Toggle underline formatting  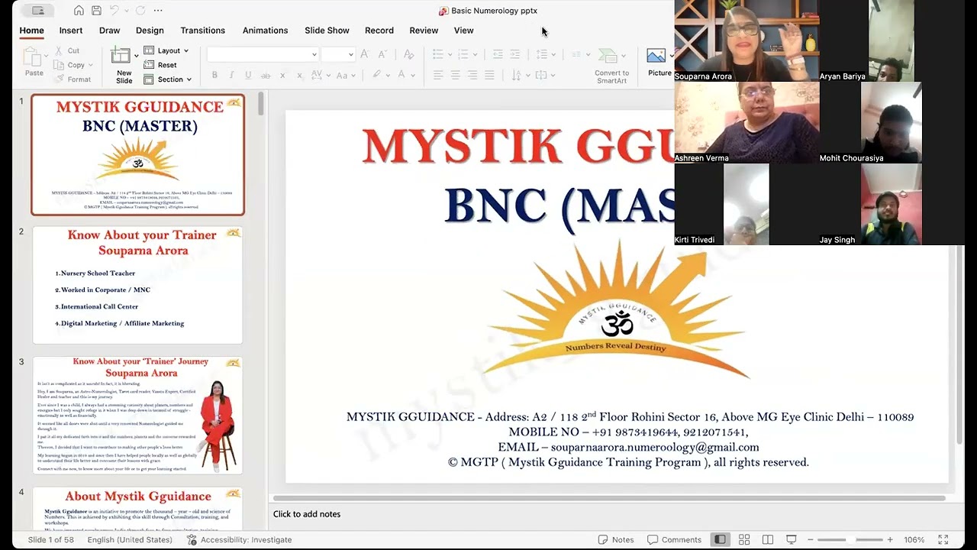coord(248,75)
